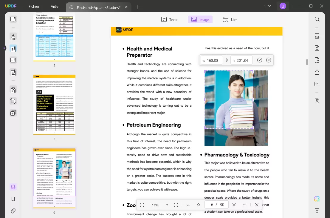
Task: Select the page 4 thumbnail
Action: [x=54, y=37]
